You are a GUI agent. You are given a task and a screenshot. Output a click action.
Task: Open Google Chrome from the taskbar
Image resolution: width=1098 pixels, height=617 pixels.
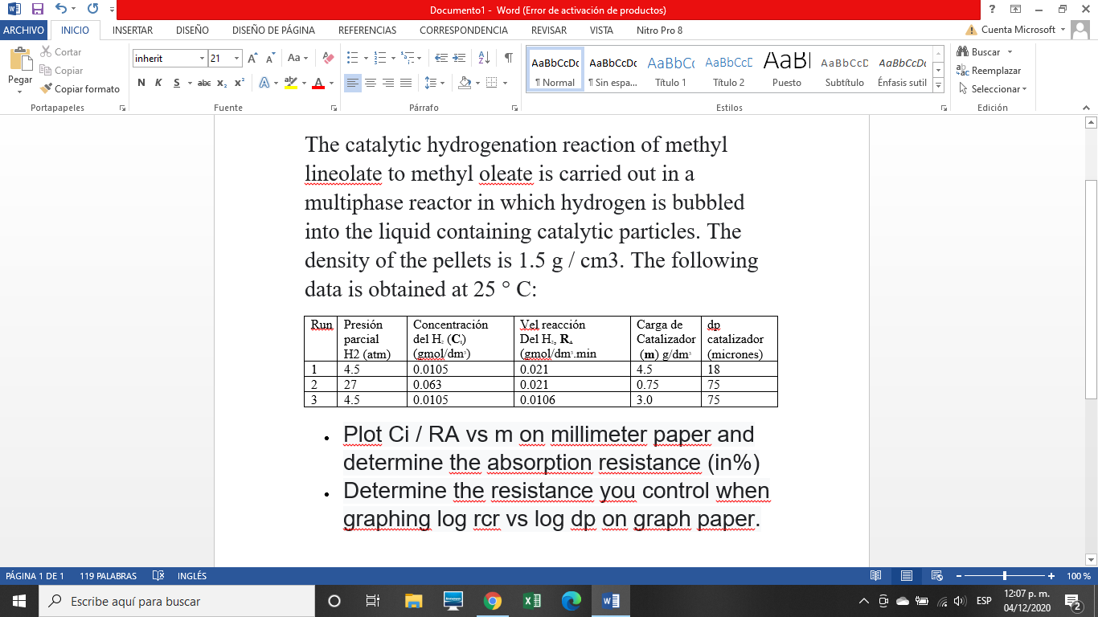tap(493, 601)
